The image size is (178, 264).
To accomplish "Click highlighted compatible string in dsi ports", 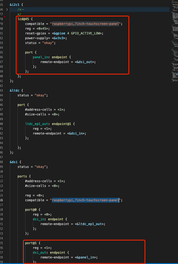I will coord(85,200).
